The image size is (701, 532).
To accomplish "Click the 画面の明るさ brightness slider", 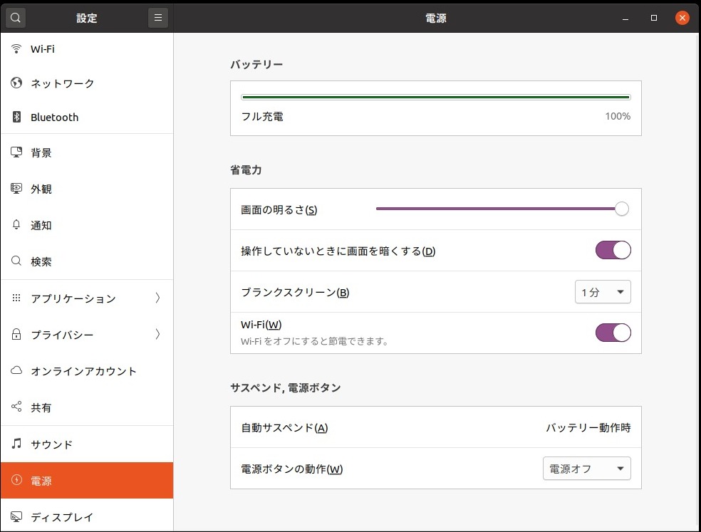I will tap(499, 209).
